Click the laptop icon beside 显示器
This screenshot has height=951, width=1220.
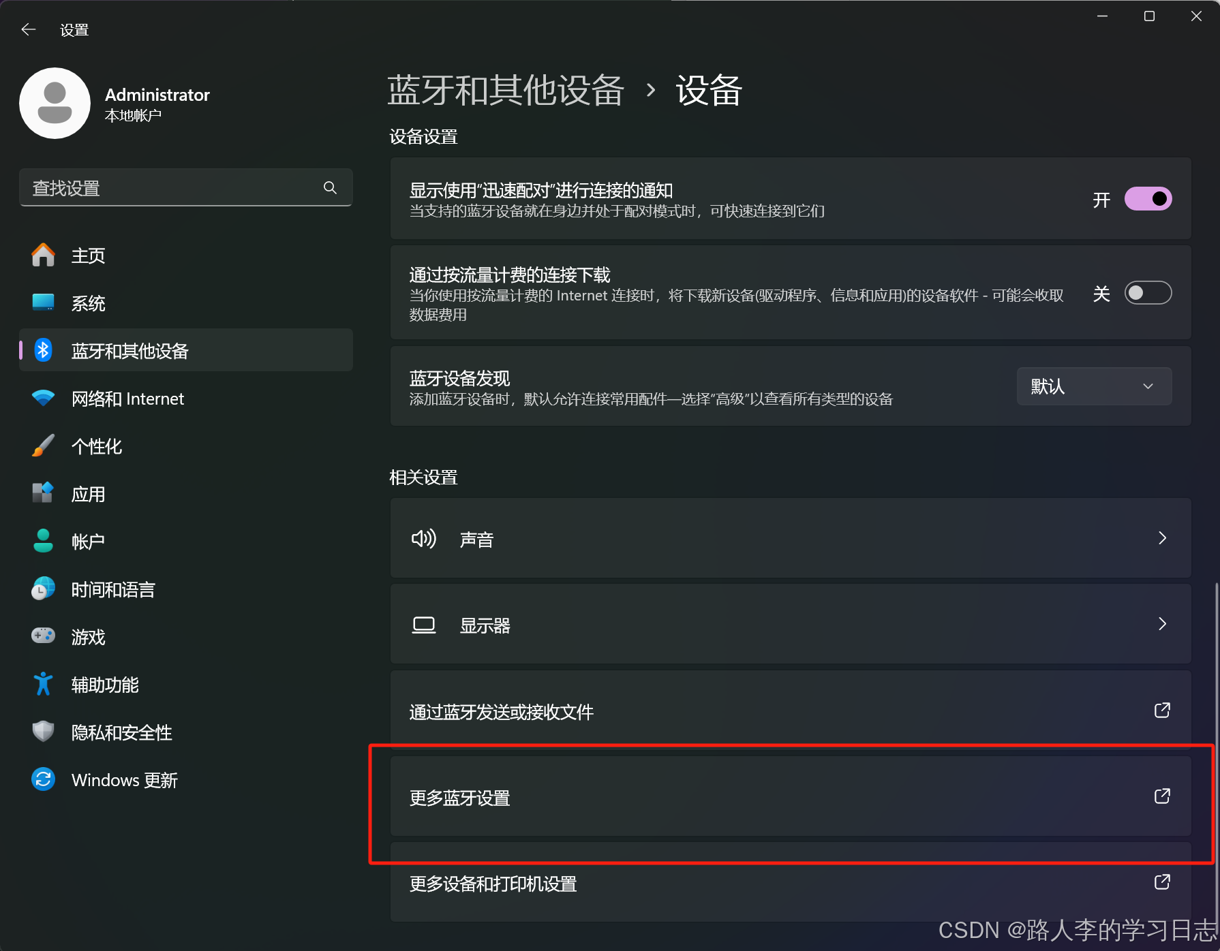click(x=423, y=625)
